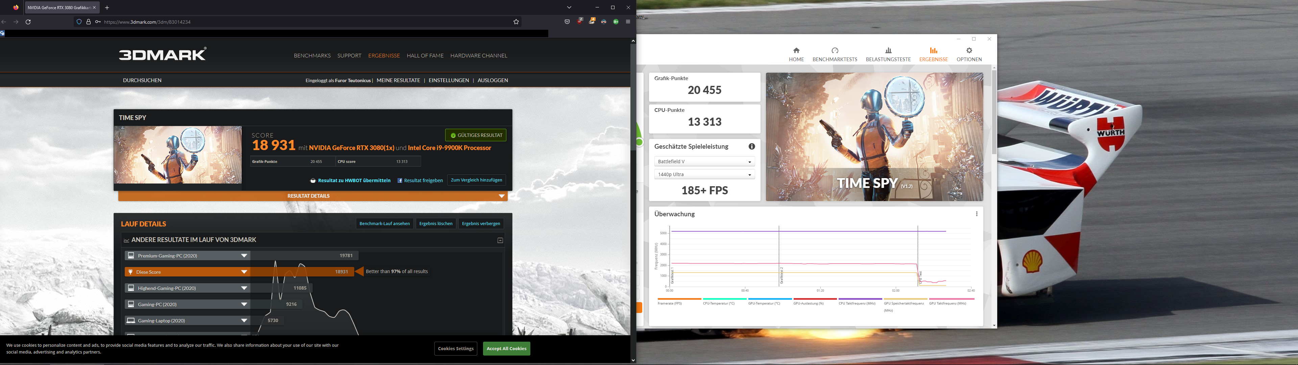Go to Home in the 3DMark app
The height and width of the screenshot is (365, 1298).
point(796,50)
